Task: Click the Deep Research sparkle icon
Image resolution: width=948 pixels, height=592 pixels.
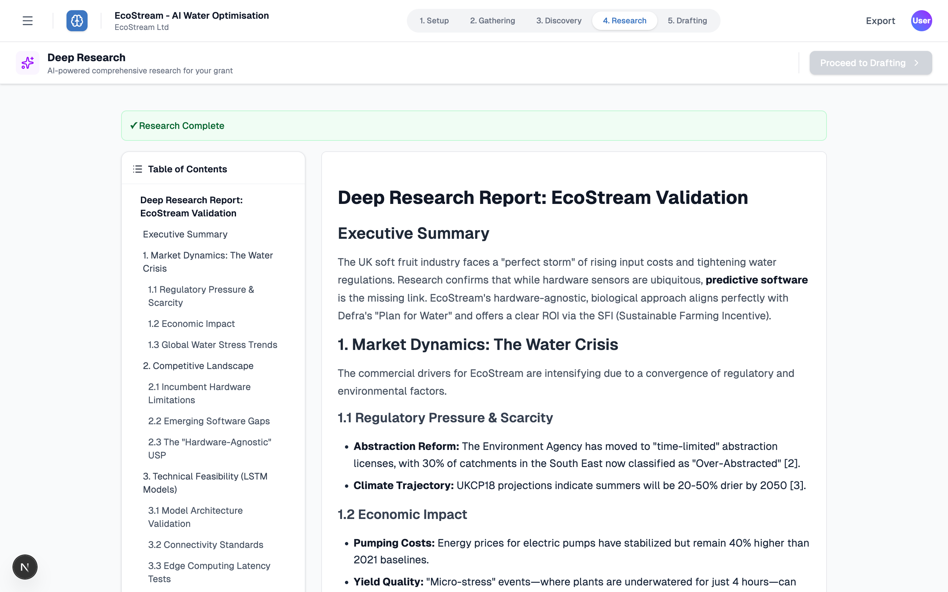Action: (27, 62)
